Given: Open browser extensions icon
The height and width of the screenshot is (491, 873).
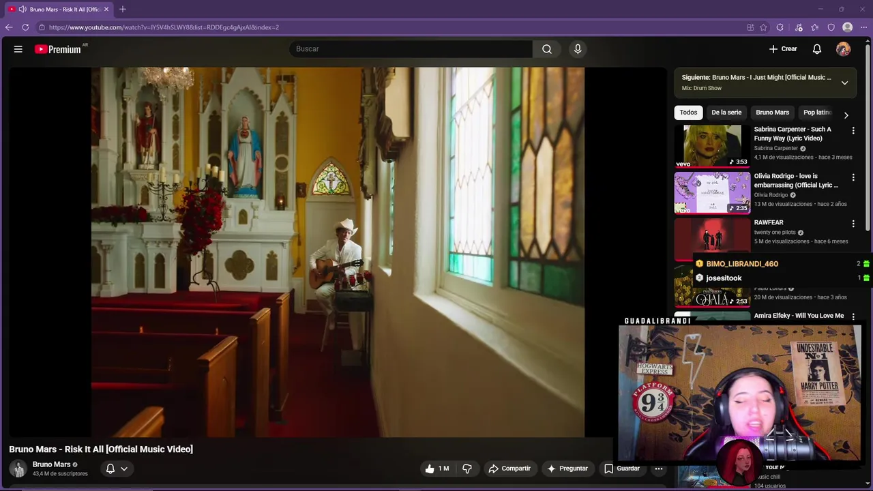Looking at the screenshot, I should click(x=780, y=27).
